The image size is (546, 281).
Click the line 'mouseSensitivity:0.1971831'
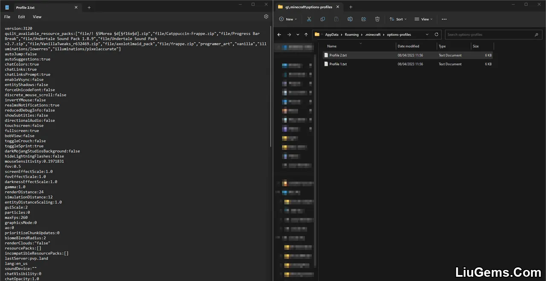click(x=35, y=161)
